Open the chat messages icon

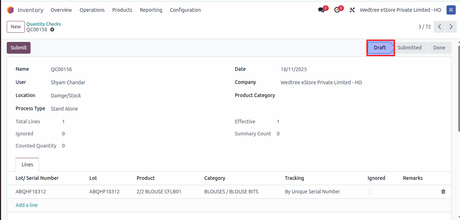pyautogui.click(x=322, y=10)
